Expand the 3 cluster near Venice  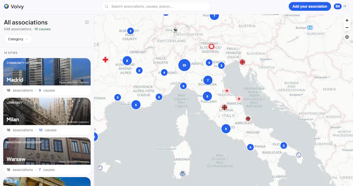click(222, 65)
